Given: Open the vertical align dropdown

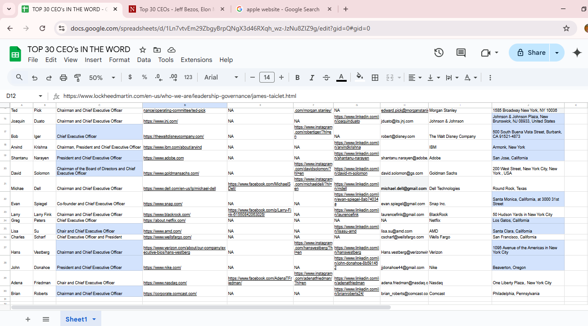Looking at the screenshot, I should [434, 77].
